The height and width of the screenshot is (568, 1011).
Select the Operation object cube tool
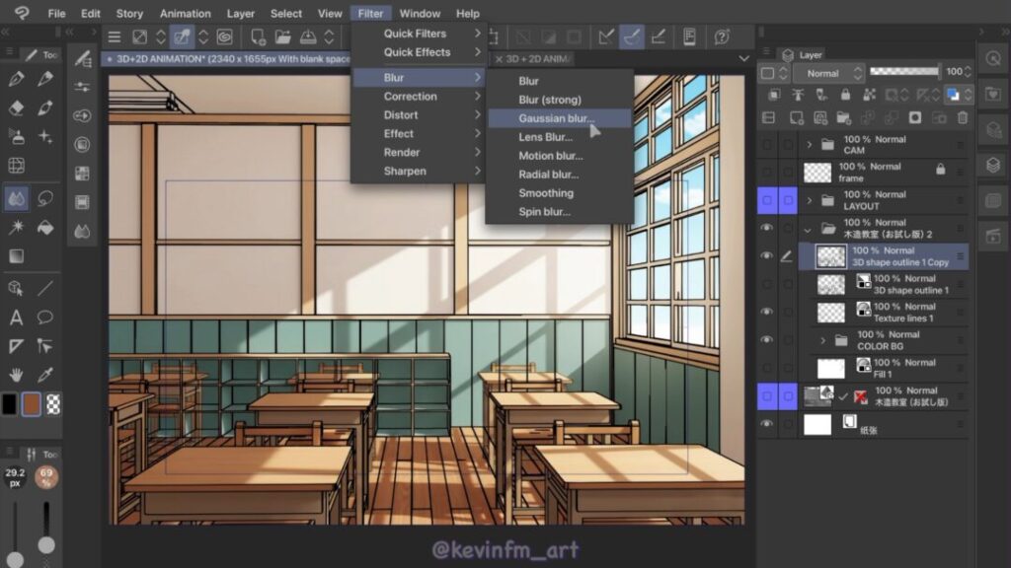point(16,288)
